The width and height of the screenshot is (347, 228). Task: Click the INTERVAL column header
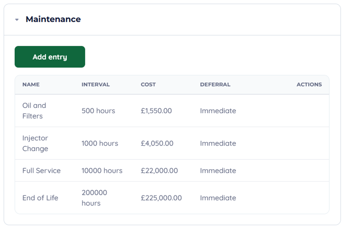pyautogui.click(x=96, y=84)
